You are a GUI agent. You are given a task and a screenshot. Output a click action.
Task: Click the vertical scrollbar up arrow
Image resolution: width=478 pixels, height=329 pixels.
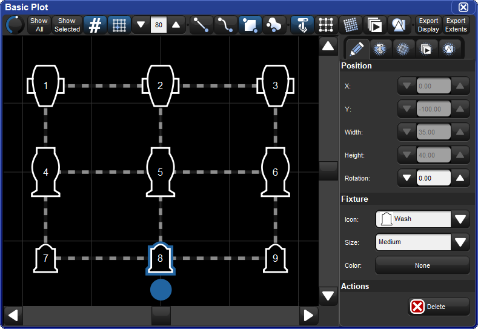328,46
